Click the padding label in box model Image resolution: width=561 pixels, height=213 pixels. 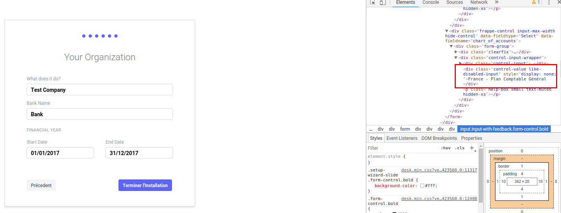tap(509, 174)
